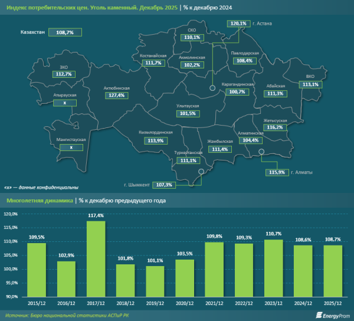Viewport: 354px width, 321px height.
Task: Click the Shymkent city circle marker
Action: (x=201, y=172)
